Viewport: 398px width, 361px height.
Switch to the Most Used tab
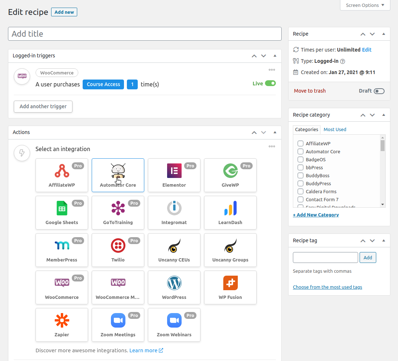tap(335, 130)
